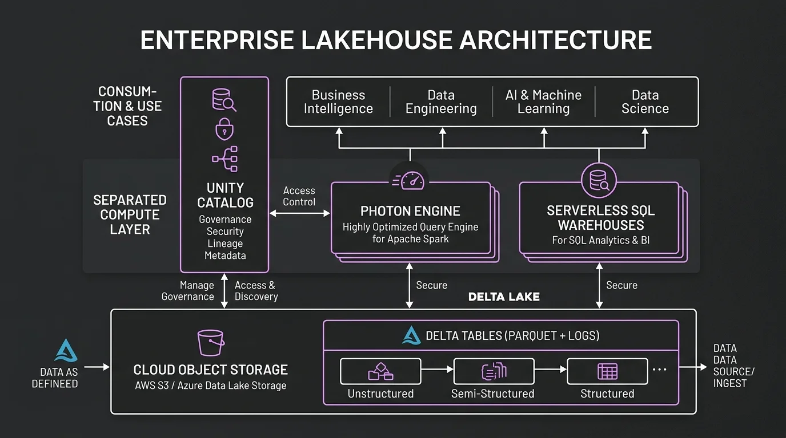Image resolution: width=786 pixels, height=438 pixels.
Task: Click the PHOTON ENGINE heading
Action: (x=410, y=212)
